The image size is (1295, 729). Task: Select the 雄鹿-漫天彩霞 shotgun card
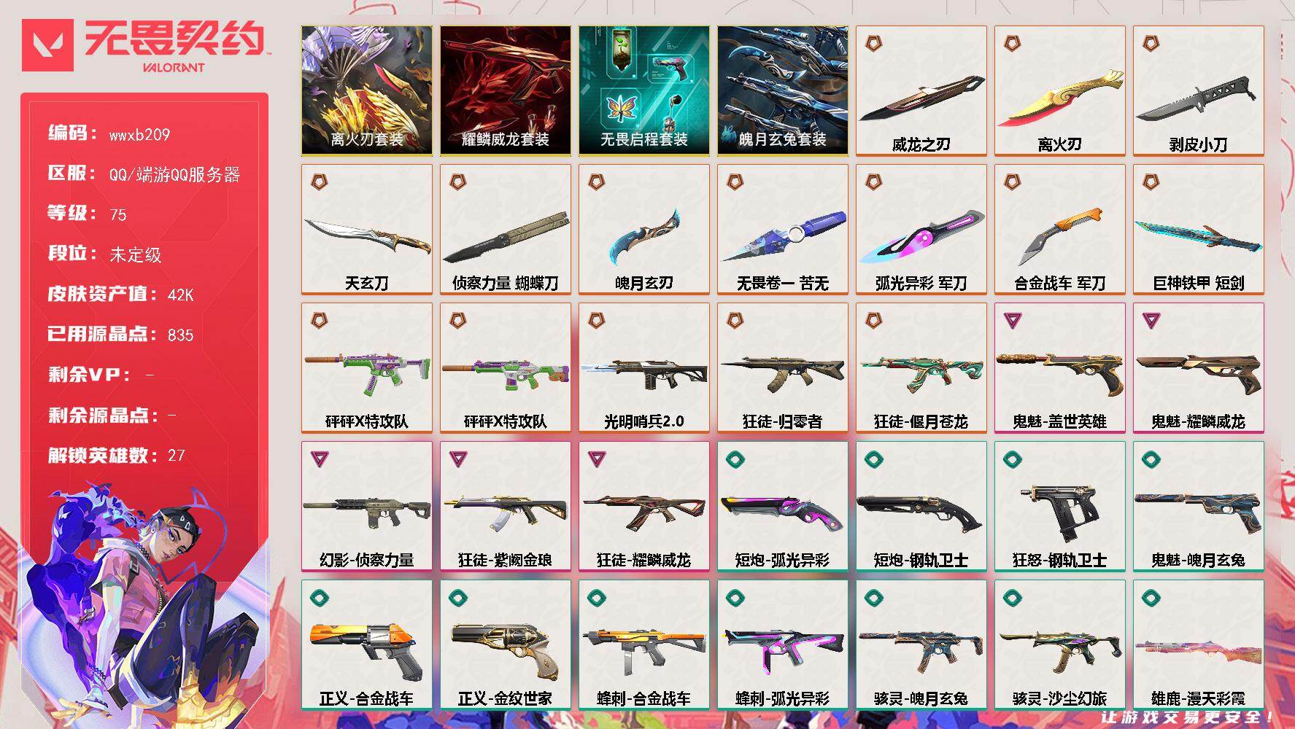[x=1198, y=645]
